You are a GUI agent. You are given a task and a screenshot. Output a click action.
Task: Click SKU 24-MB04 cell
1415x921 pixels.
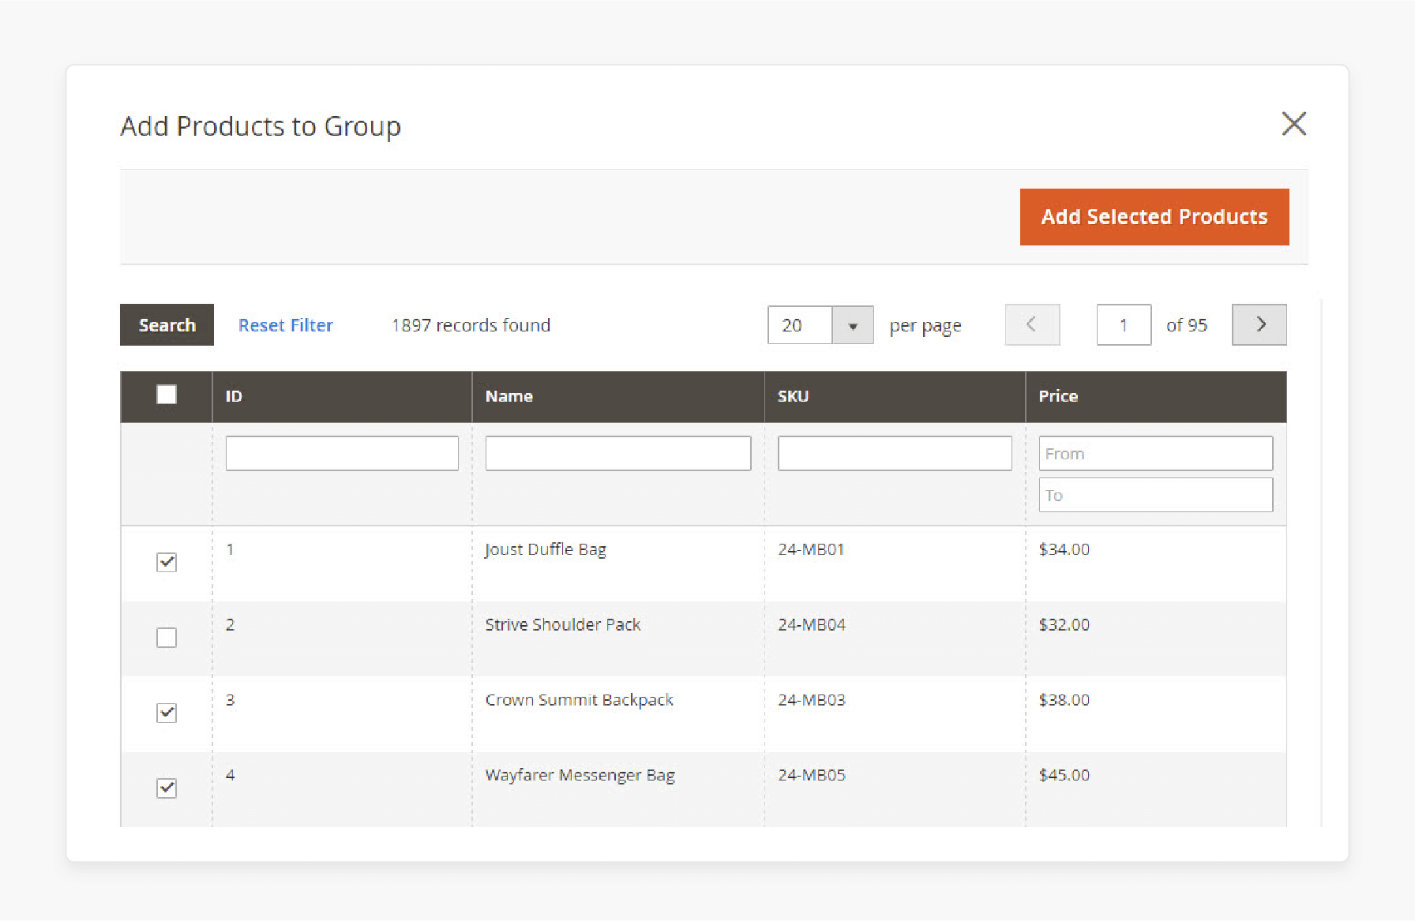[812, 624]
